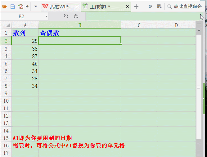Click the red note A1即为你要用到的日期
This screenshot has height=157, width=207.
click(x=42, y=138)
